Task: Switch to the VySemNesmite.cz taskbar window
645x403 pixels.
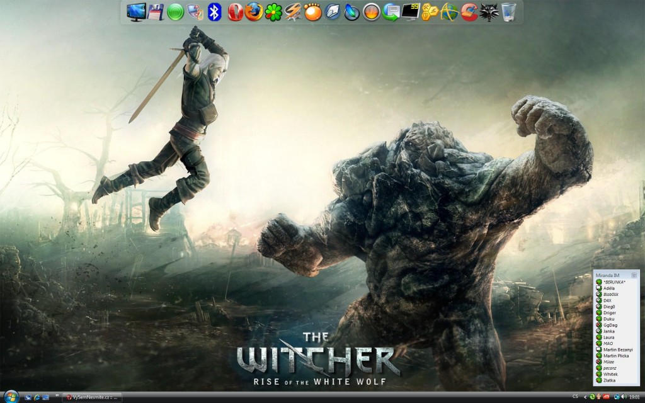Action: click(92, 397)
